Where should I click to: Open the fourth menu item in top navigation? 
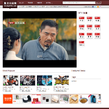[49, 3]
